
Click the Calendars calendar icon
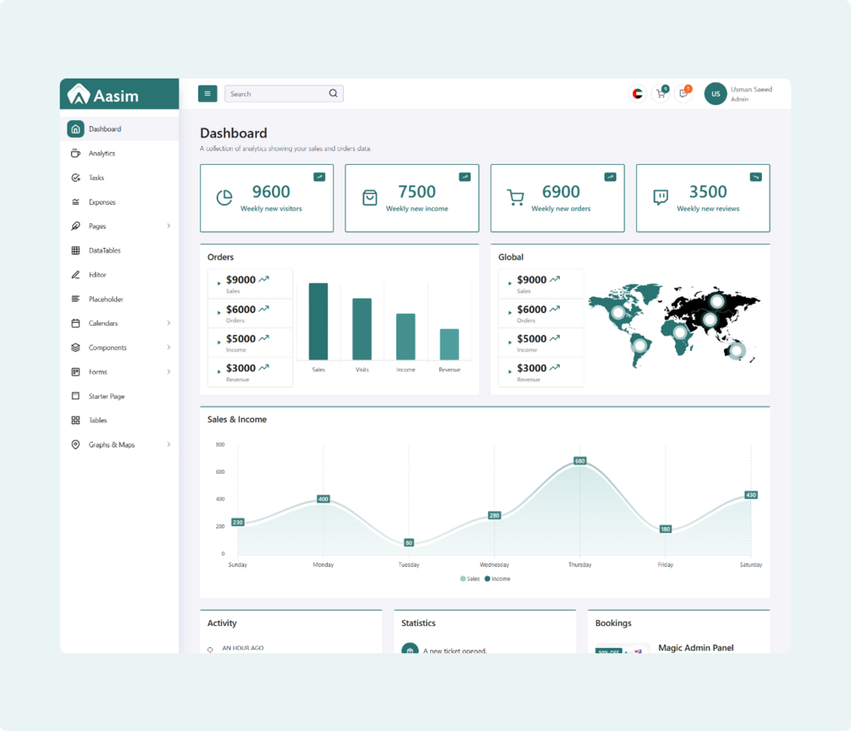[75, 323]
